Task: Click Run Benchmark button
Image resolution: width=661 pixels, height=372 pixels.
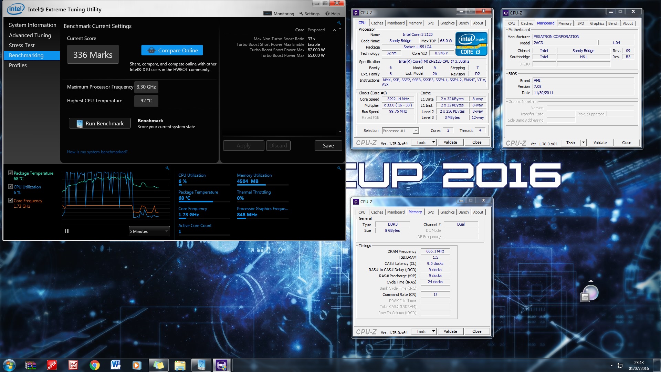Action: pyautogui.click(x=100, y=123)
